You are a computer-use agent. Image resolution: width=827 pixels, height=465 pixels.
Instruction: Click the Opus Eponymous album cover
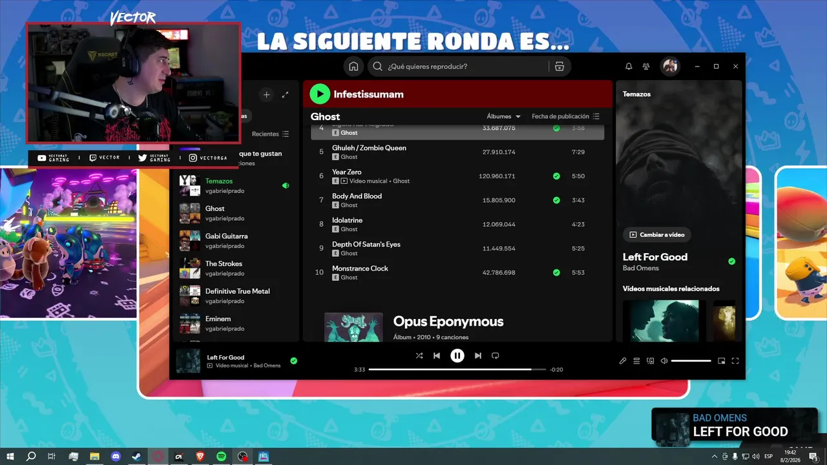tap(353, 327)
